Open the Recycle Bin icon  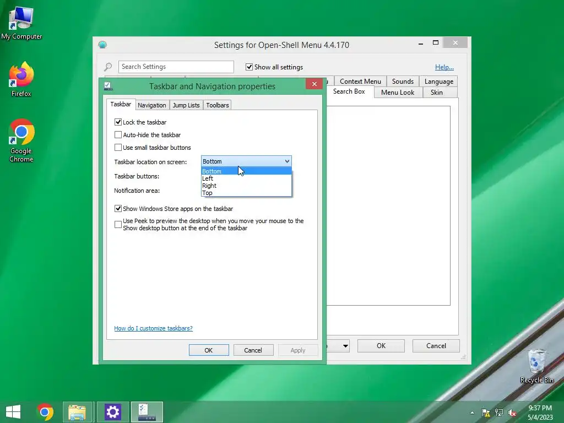point(536,366)
